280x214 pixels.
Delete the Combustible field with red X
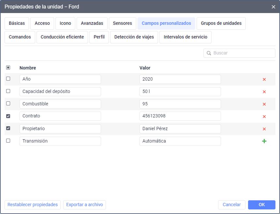click(x=264, y=104)
